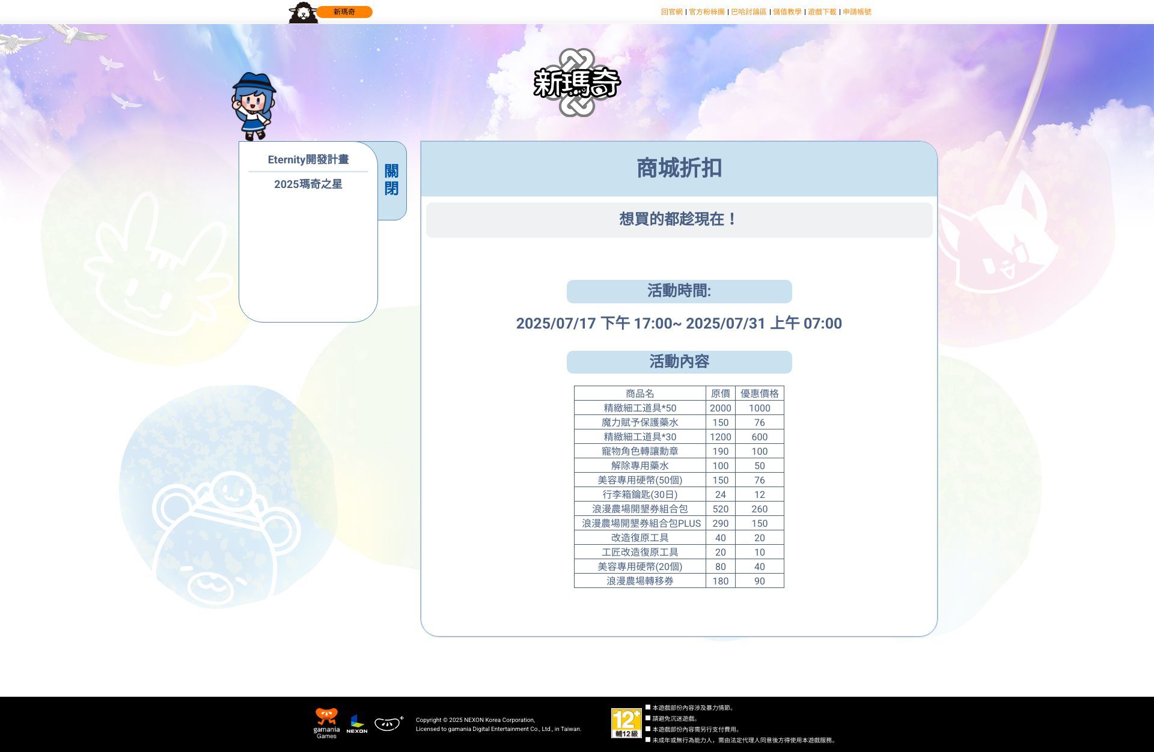Open the 回官網 link
1154x752 pixels.
pyautogui.click(x=671, y=12)
